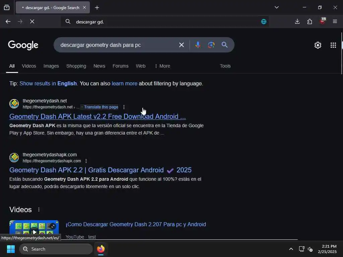Close the 'descargar gd.' browser tab
This screenshot has width=343, height=257.
click(x=84, y=8)
